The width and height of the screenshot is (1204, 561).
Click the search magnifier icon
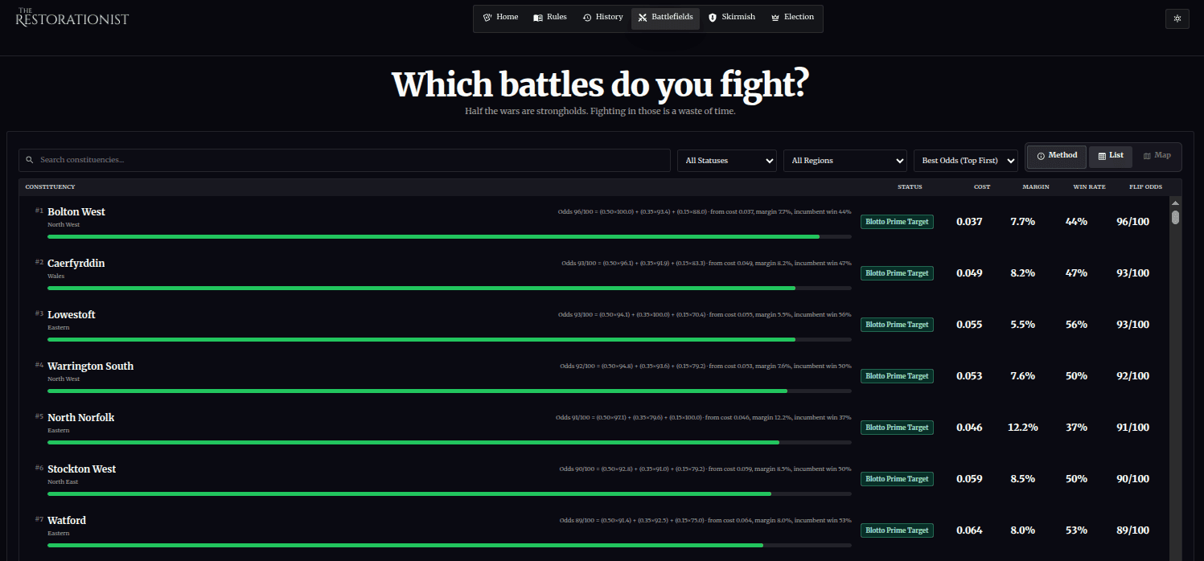tap(30, 161)
